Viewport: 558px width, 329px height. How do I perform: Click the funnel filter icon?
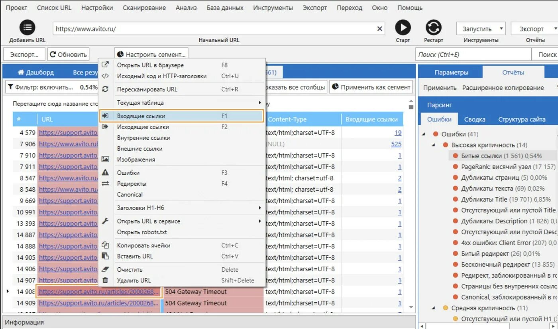(x=11, y=87)
